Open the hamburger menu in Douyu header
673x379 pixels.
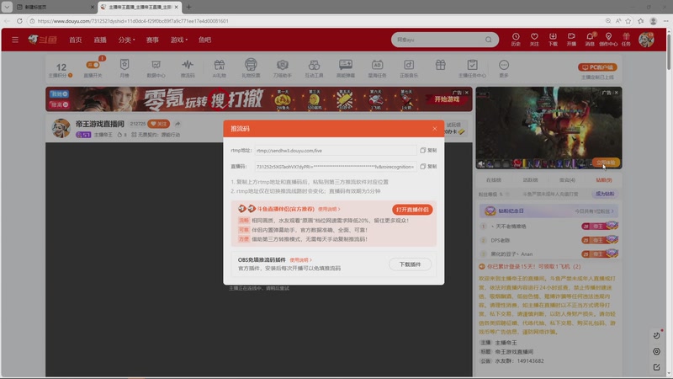pyautogui.click(x=15, y=40)
